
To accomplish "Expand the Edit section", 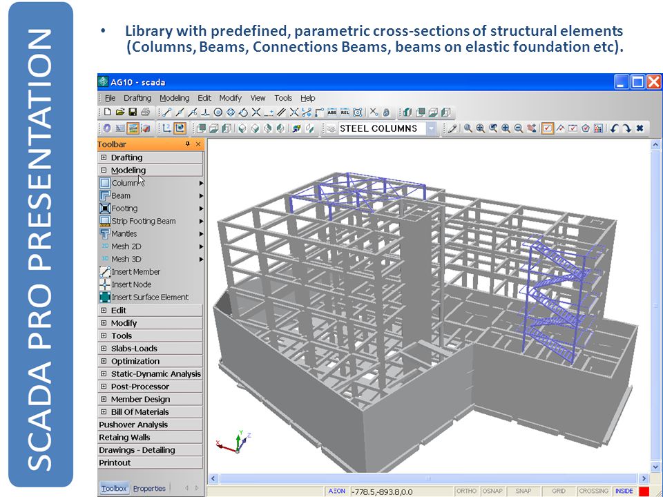I will 104,310.
